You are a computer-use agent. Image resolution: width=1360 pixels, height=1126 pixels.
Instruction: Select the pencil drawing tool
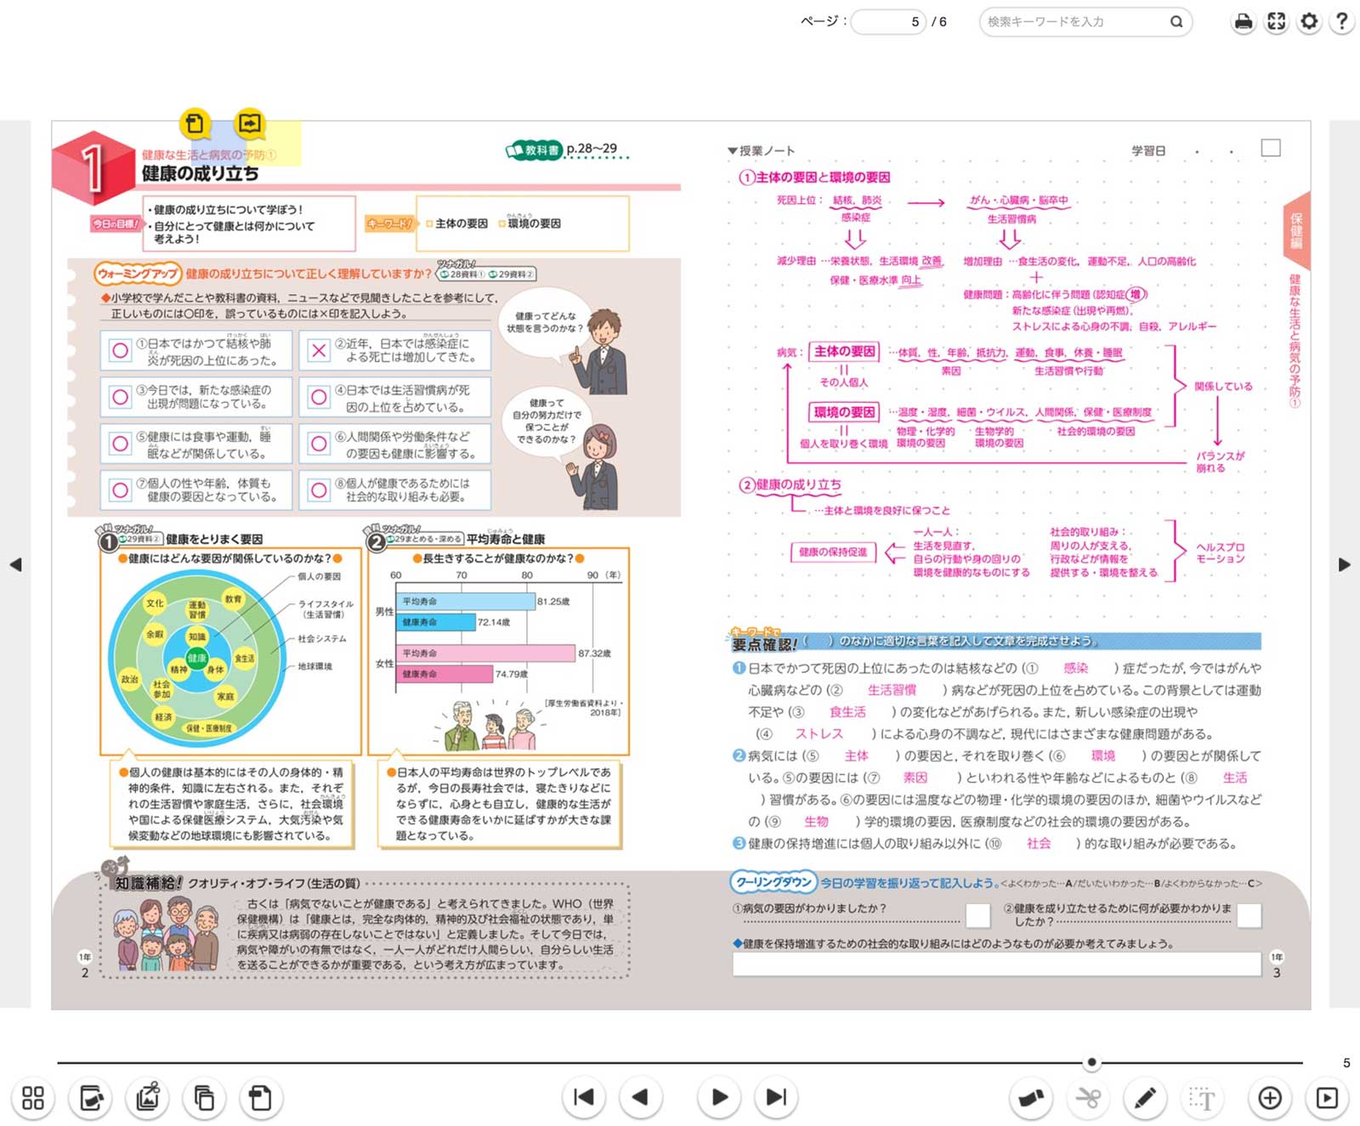(x=1145, y=1098)
